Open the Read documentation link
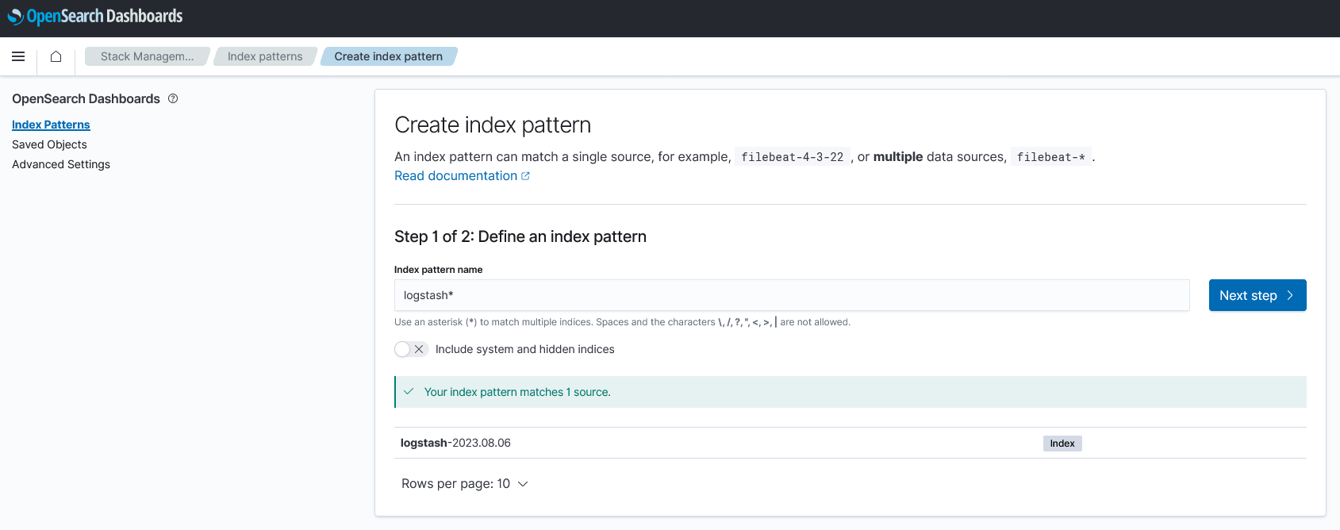Image resolution: width=1340 pixels, height=530 pixels. click(455, 176)
